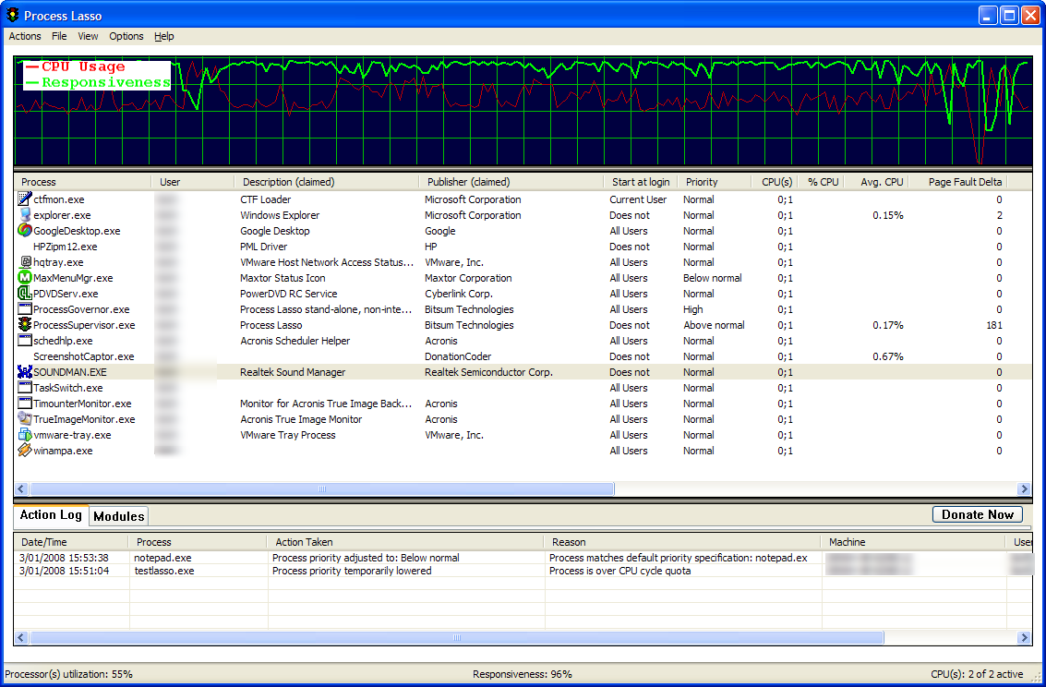Select the MaxMenuMgr.exe green icon
Screen dimensions: 1046x687
coord(25,277)
